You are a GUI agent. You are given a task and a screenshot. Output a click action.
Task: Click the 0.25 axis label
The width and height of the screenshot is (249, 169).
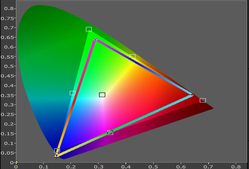pyautogui.click(x=8, y=114)
